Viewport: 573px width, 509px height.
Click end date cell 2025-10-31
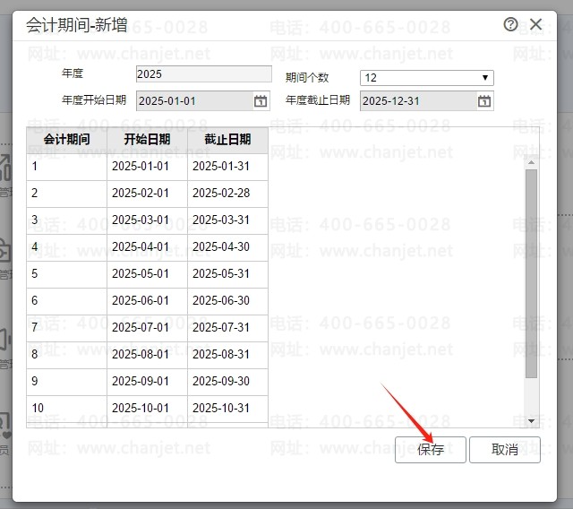[227, 409]
